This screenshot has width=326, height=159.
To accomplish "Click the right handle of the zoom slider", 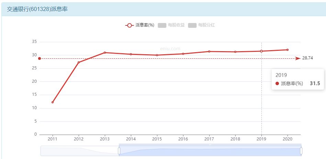I will pyautogui.click(x=301, y=151).
